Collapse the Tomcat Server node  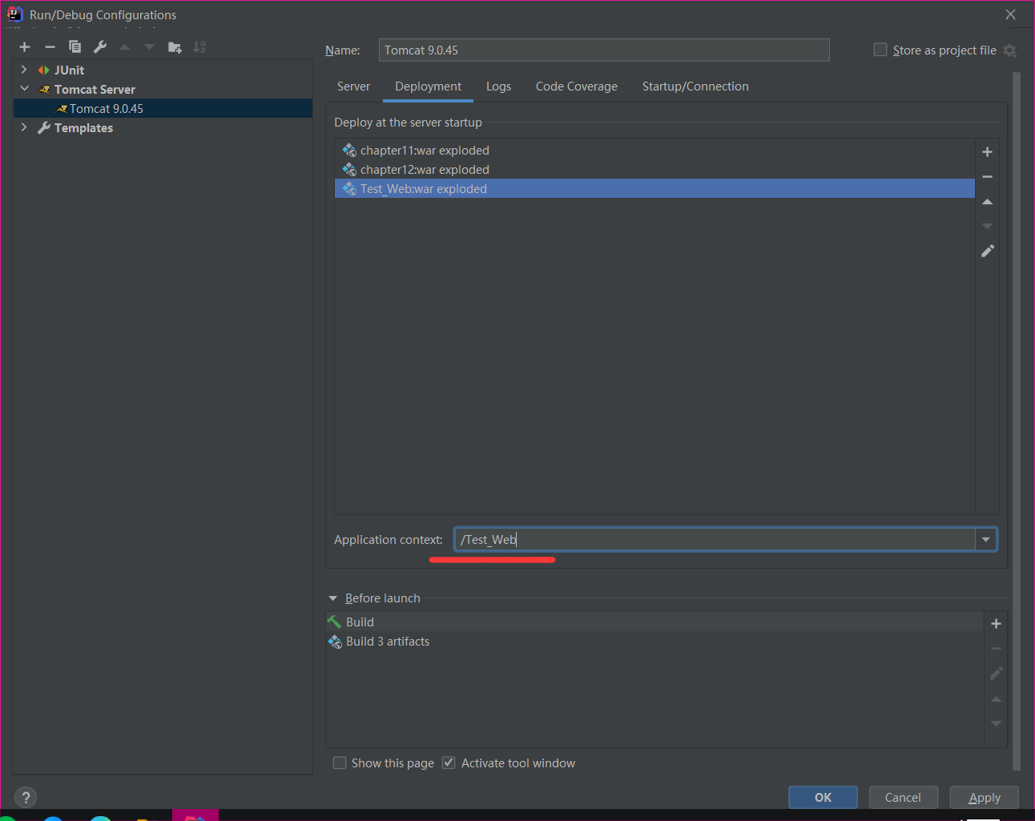click(x=24, y=89)
